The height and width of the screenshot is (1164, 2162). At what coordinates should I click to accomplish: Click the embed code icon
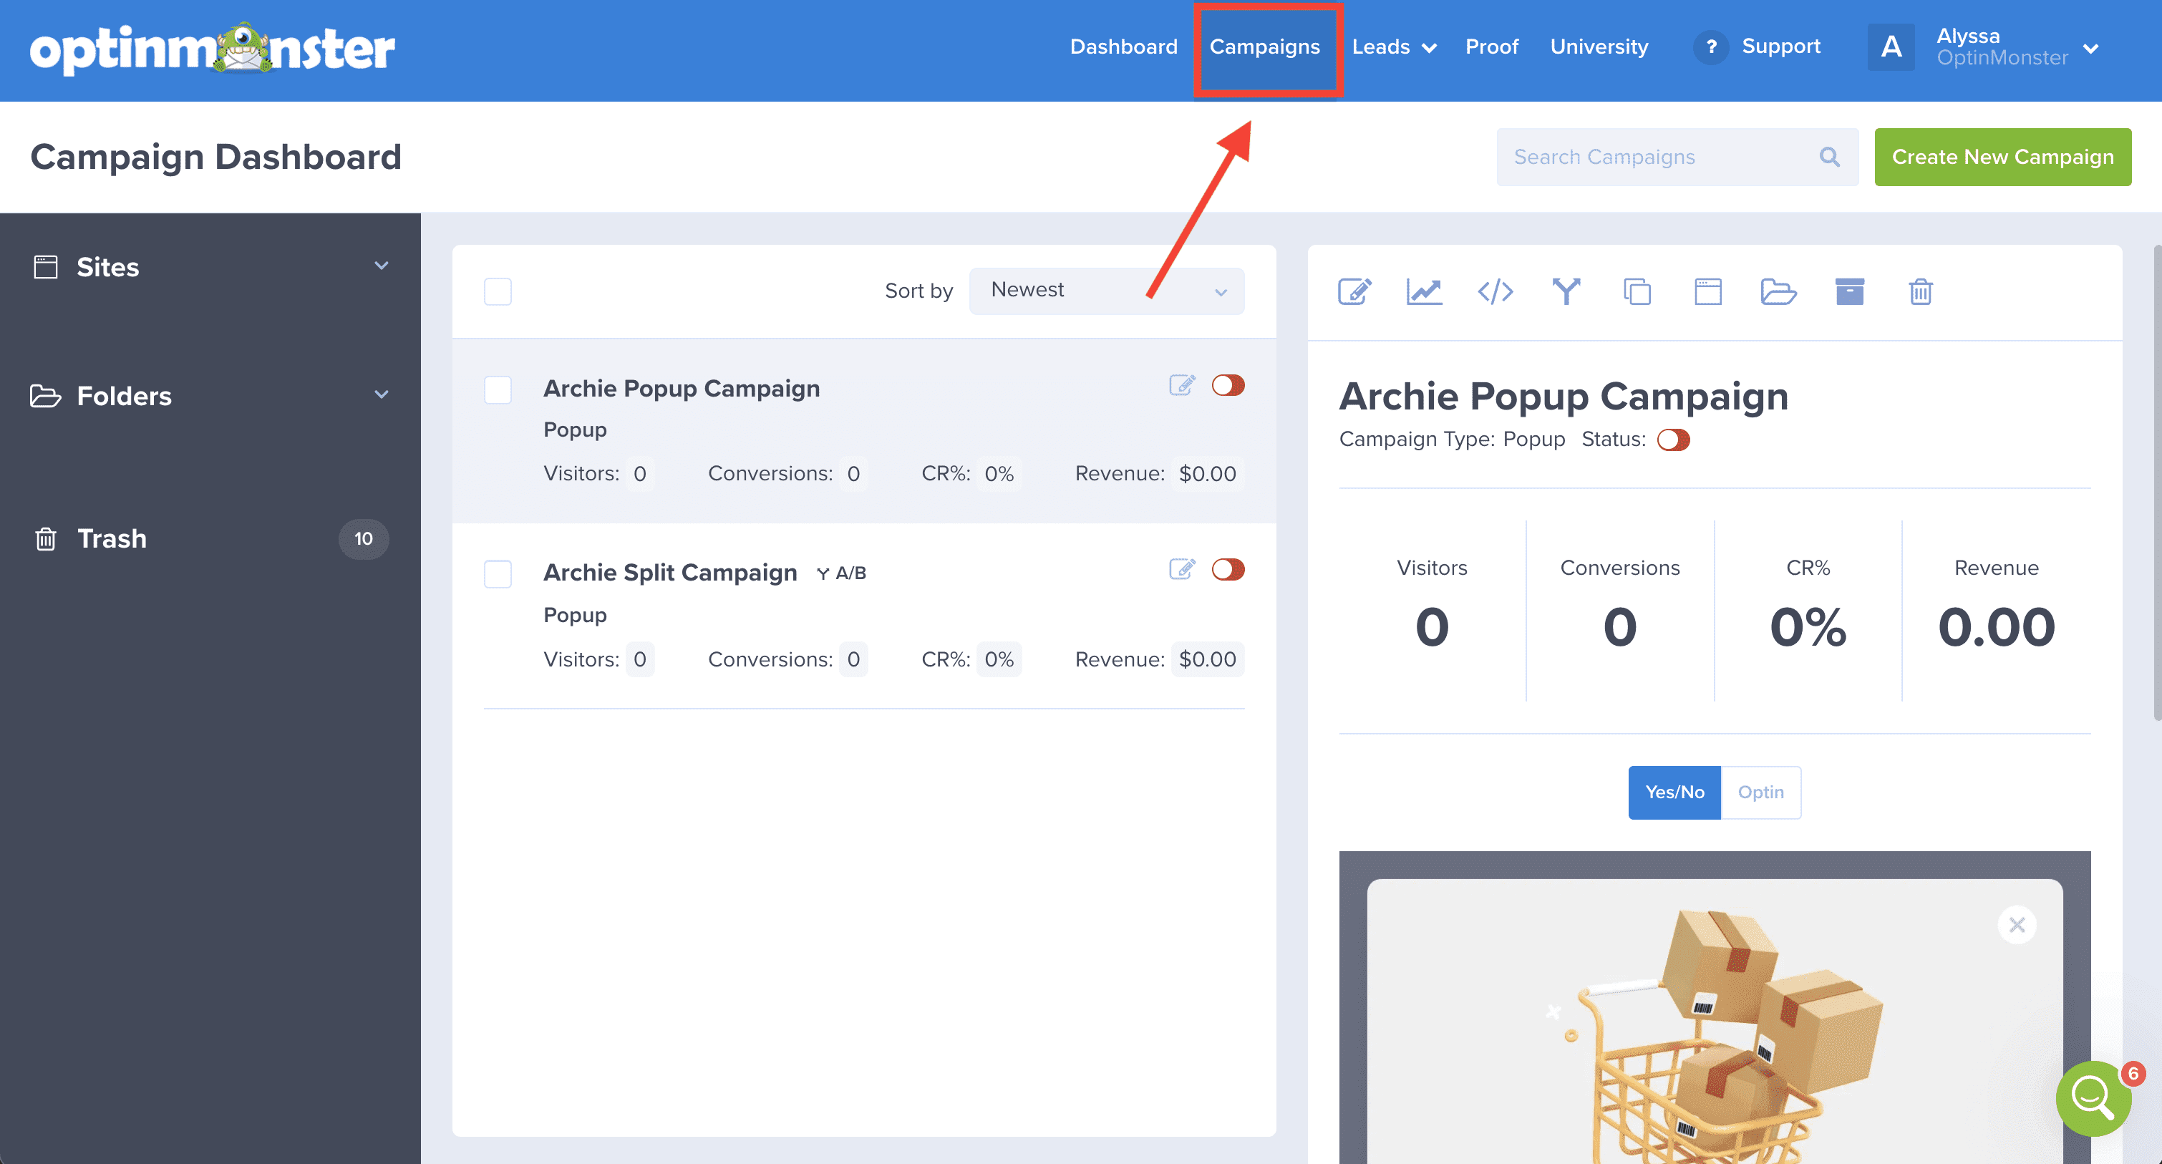(1495, 292)
